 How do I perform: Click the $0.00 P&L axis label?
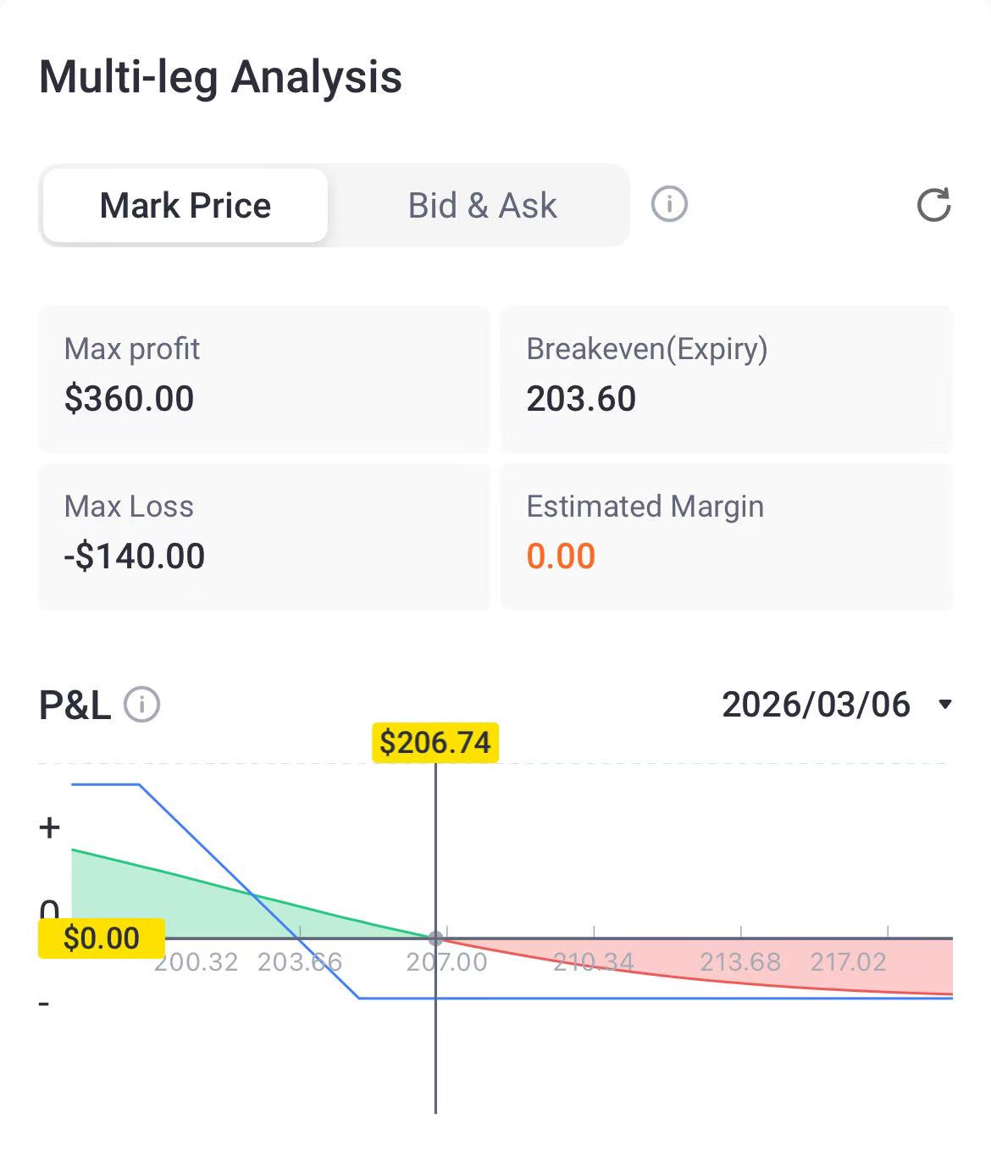coord(102,938)
